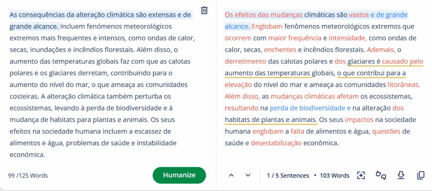Open the AI detector scan icon

(x=361, y=175)
